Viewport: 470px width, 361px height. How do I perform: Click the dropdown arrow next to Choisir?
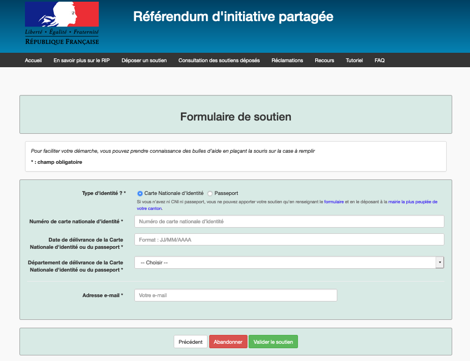[439, 263]
